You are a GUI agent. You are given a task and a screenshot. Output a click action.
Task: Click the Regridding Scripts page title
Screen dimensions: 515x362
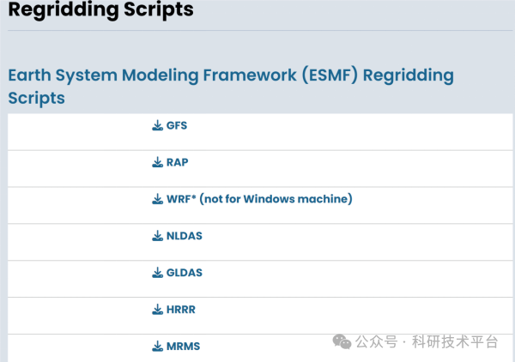pos(100,9)
